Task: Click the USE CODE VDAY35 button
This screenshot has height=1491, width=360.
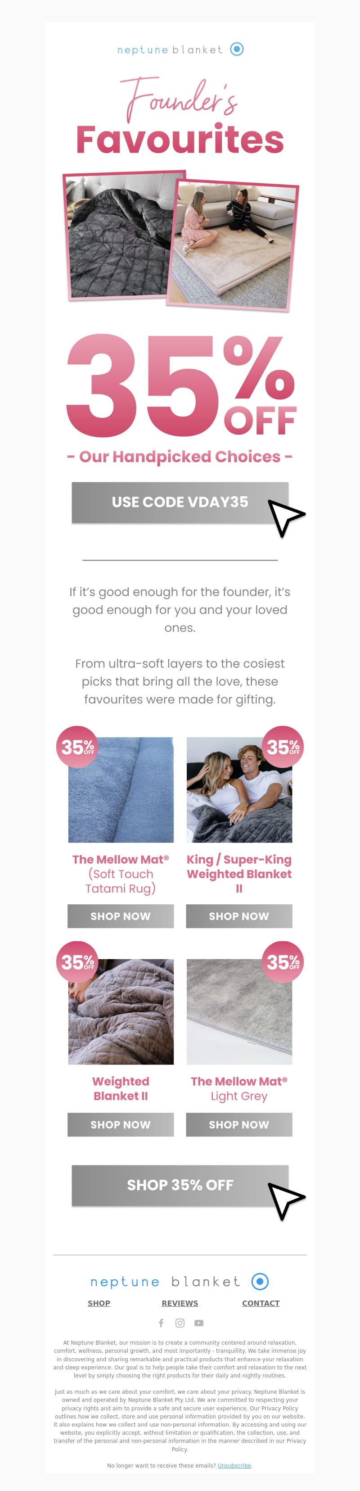Action: click(x=180, y=502)
